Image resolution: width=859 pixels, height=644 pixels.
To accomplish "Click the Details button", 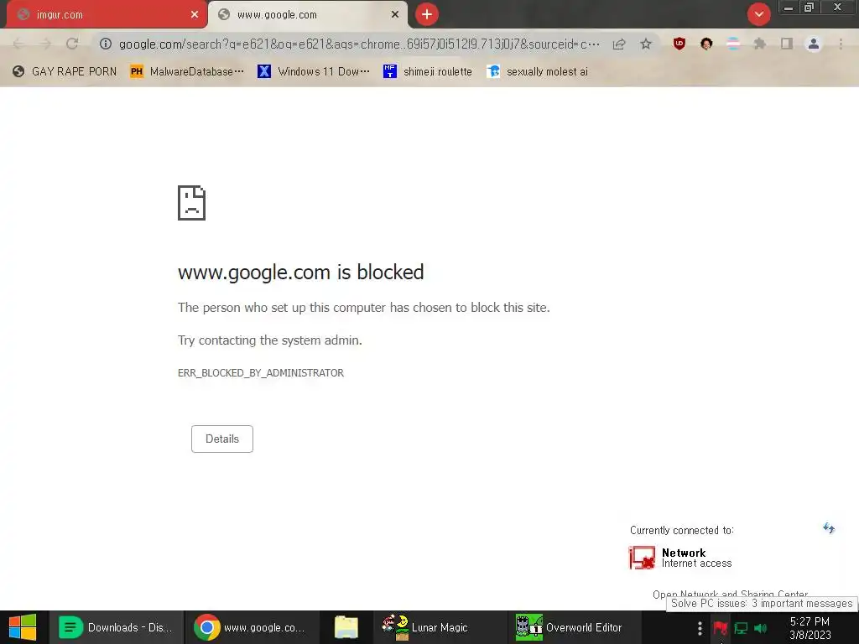I will [221, 439].
